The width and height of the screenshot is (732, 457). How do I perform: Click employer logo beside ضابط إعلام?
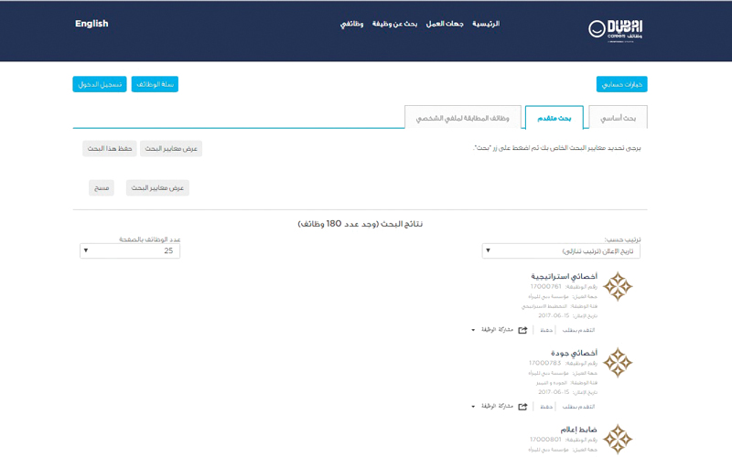[618, 439]
